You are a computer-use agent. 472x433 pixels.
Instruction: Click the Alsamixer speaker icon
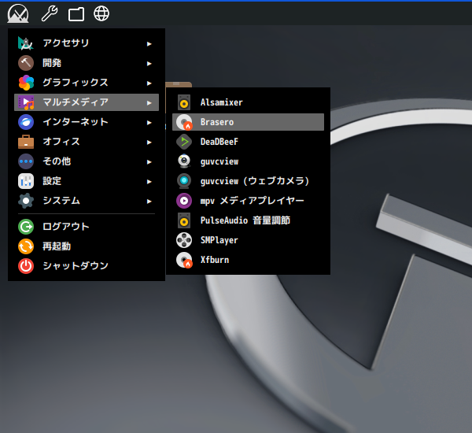pos(184,102)
